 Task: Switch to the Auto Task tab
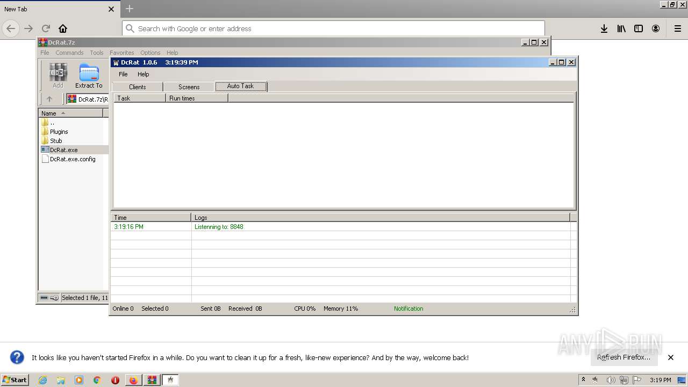point(241,86)
